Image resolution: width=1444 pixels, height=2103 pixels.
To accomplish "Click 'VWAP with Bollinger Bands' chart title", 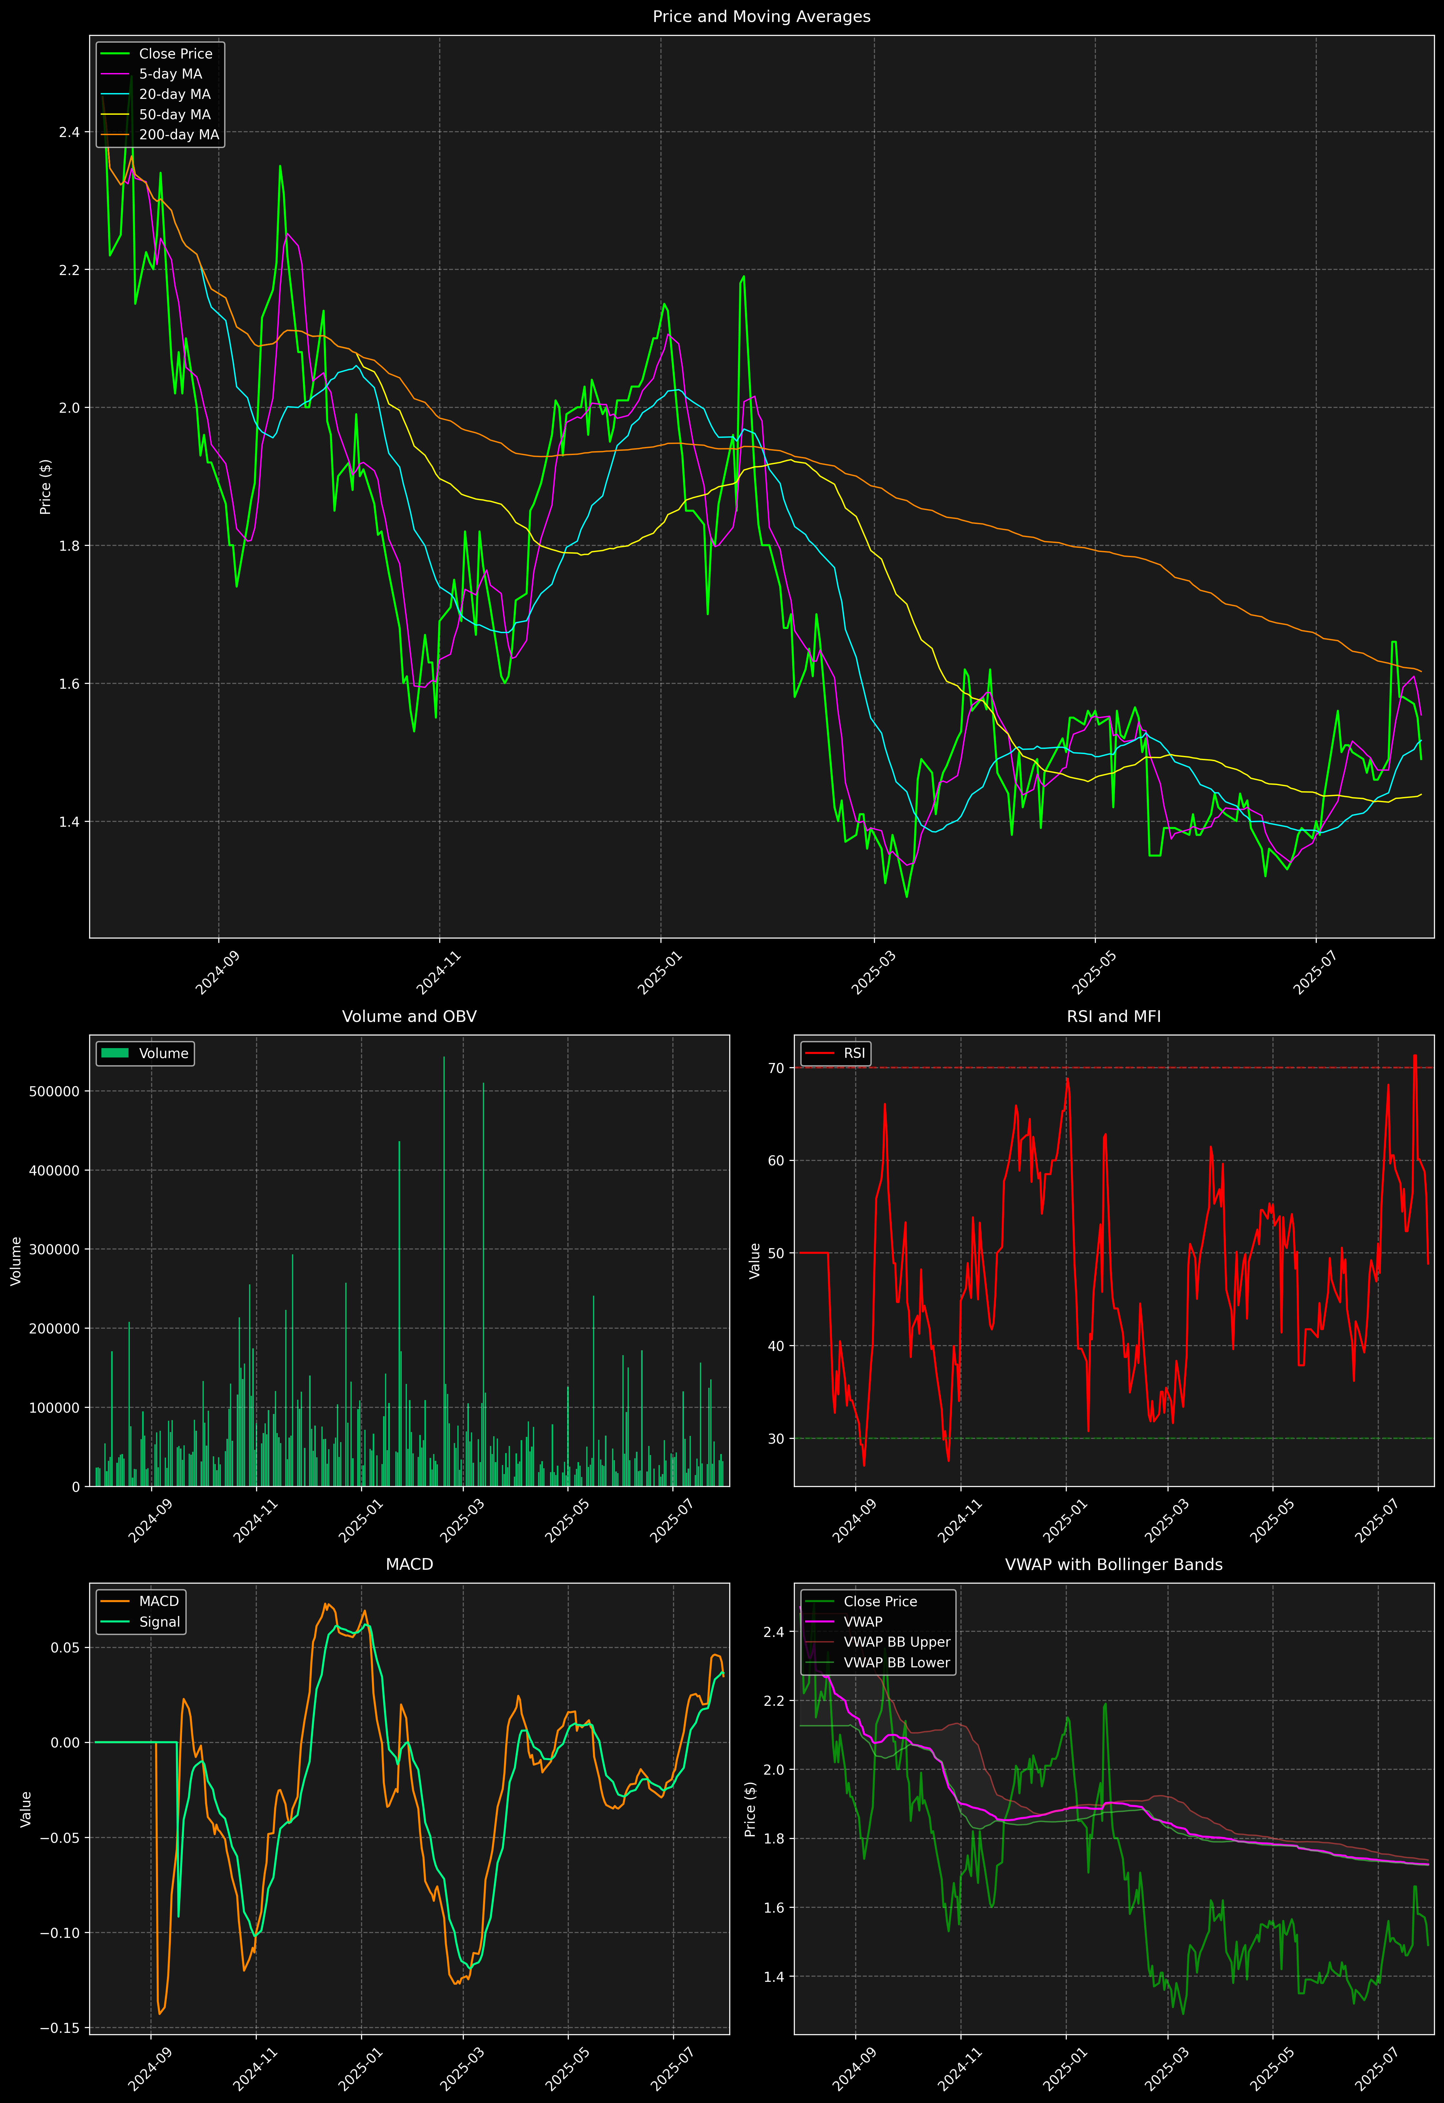I will coord(1114,1564).
